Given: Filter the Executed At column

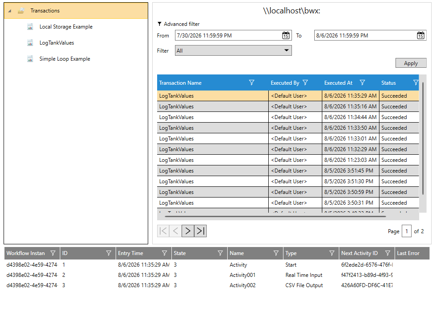Looking at the screenshot, I should pyautogui.click(x=362, y=82).
